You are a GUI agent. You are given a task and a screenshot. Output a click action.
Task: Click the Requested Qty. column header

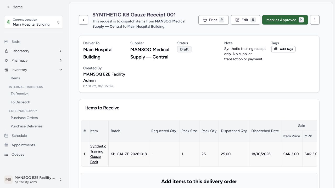164,131
